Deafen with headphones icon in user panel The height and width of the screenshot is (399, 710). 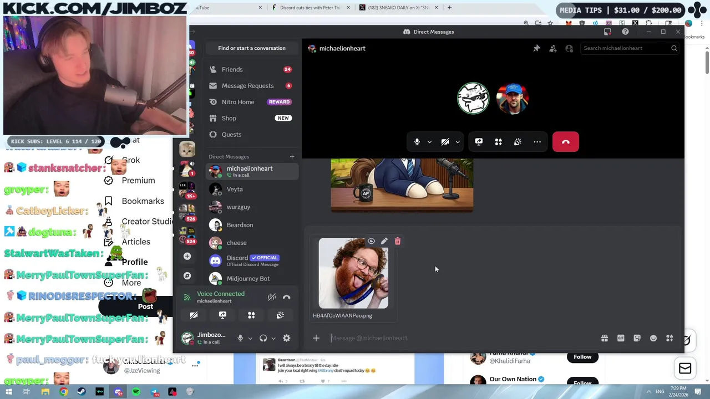click(x=263, y=338)
